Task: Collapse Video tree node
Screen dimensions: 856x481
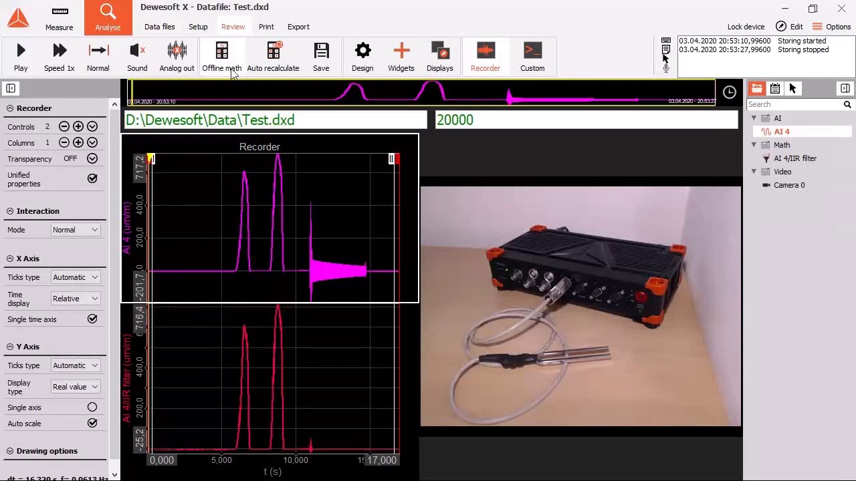Action: 754,172
